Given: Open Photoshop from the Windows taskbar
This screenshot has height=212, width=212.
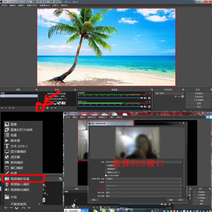Looking at the screenshot, I should [121, 211].
